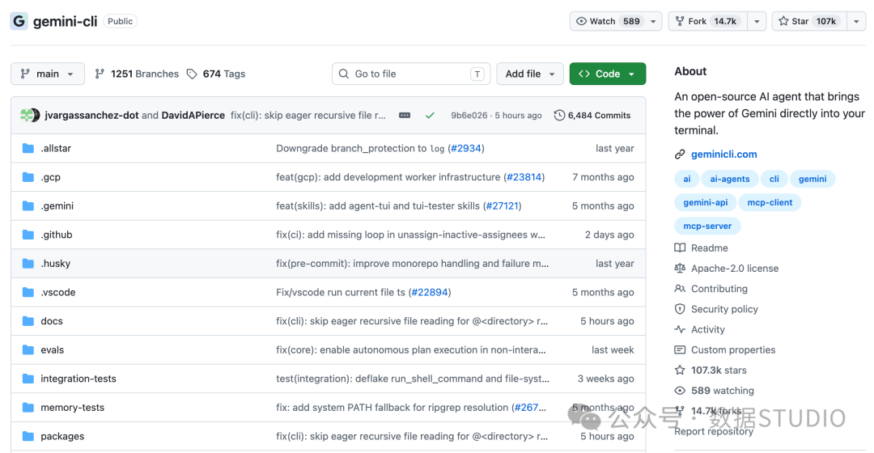Open the memory-tests folder icon
This screenshot has width=874, height=453.
pyautogui.click(x=28, y=408)
